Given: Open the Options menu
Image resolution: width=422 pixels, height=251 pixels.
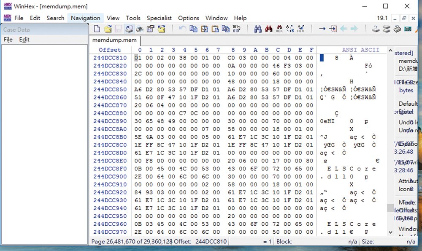Looking at the screenshot, I should click(x=189, y=18).
